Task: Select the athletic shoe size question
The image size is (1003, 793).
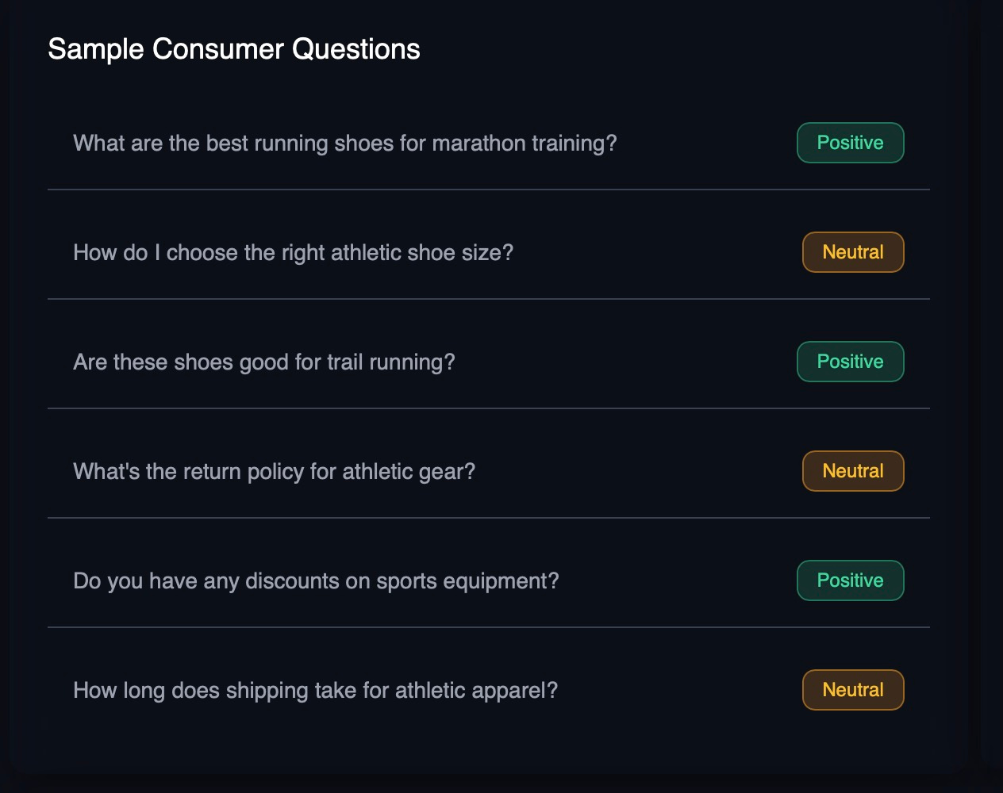Action: click(294, 252)
